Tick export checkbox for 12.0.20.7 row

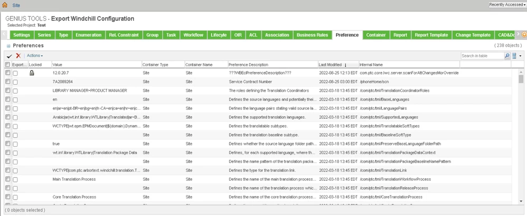click(x=15, y=73)
